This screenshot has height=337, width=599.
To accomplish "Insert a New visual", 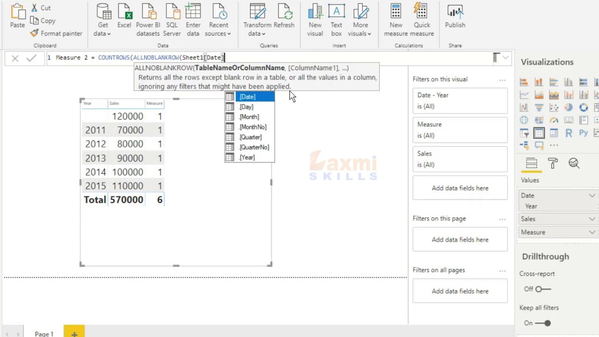I will click(315, 21).
